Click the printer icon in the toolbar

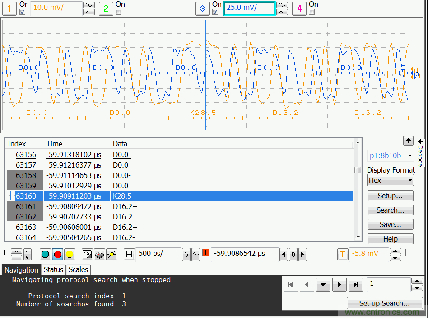(99, 254)
